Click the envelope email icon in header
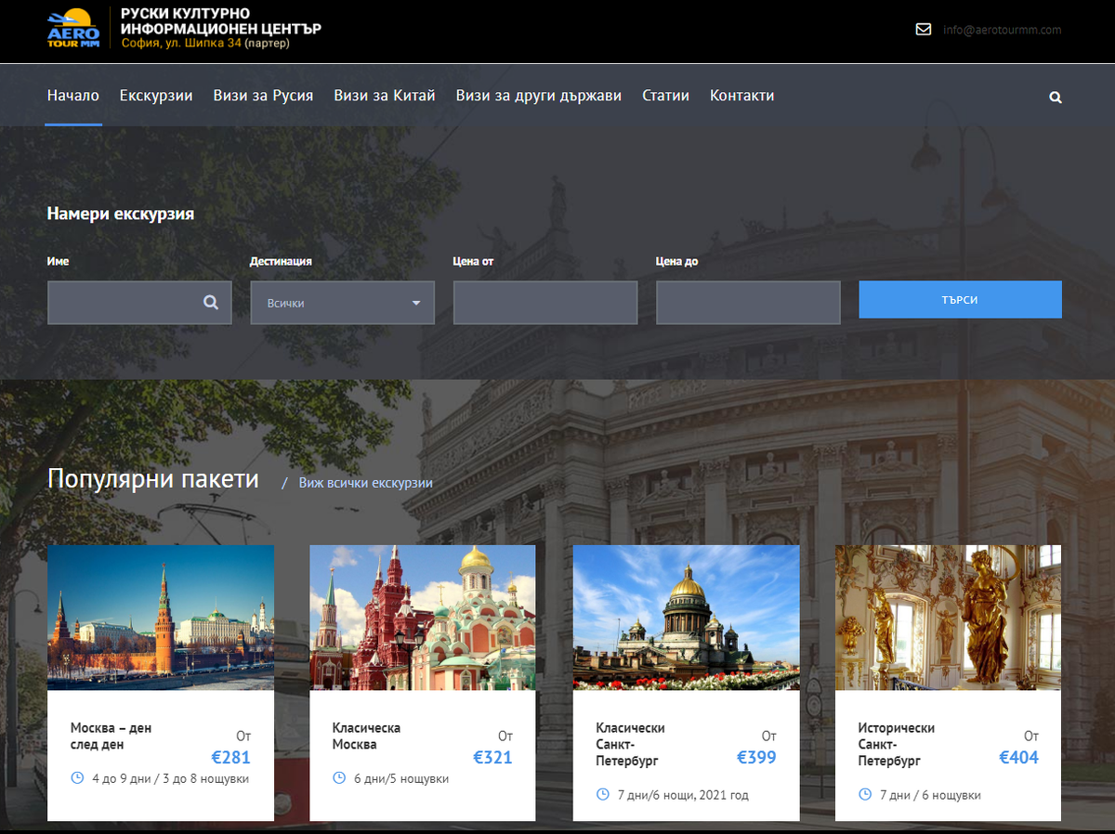The width and height of the screenshot is (1115, 834). [924, 29]
